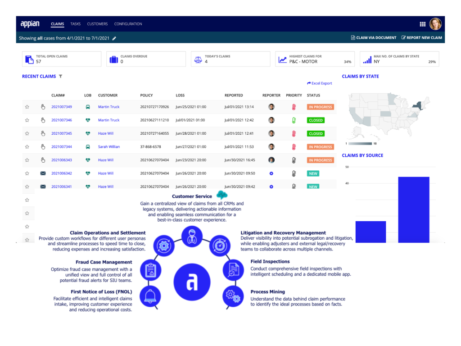Filter recent claims with funnel icon
The image size is (461, 346).
click(x=61, y=76)
